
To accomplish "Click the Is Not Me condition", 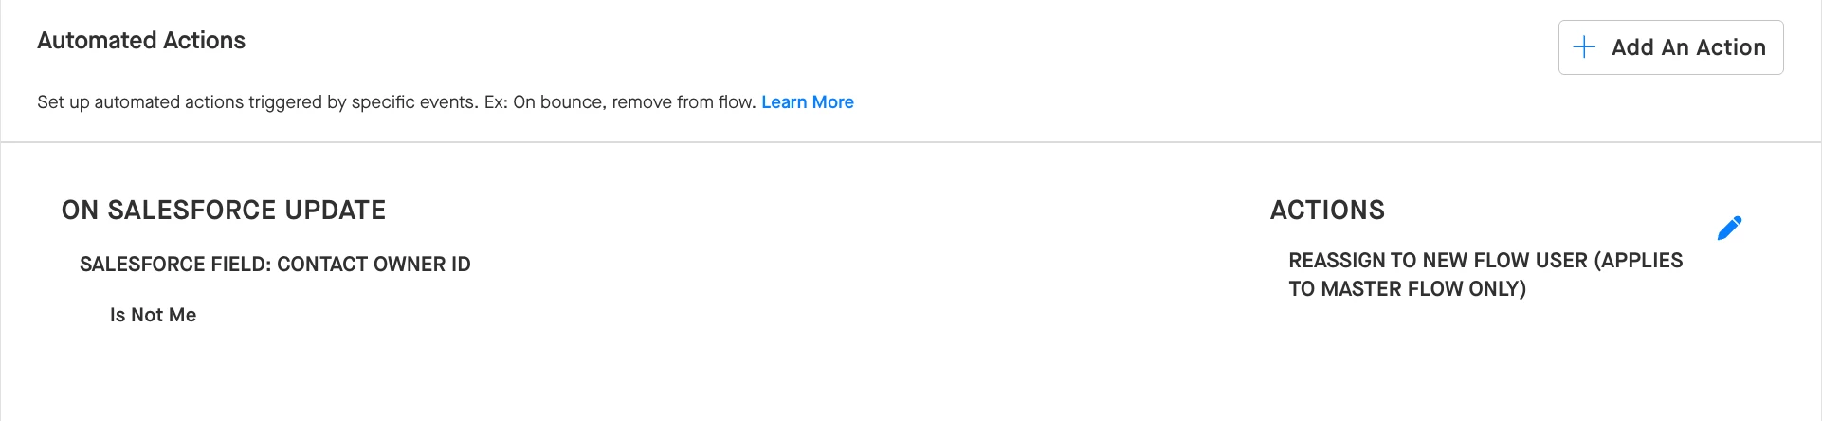I will click(x=153, y=315).
